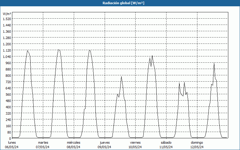Select the 80 y-axis value
240x150 pixels.
(x=9, y=132)
